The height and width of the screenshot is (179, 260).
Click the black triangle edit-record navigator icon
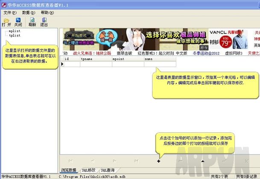tap(202, 161)
